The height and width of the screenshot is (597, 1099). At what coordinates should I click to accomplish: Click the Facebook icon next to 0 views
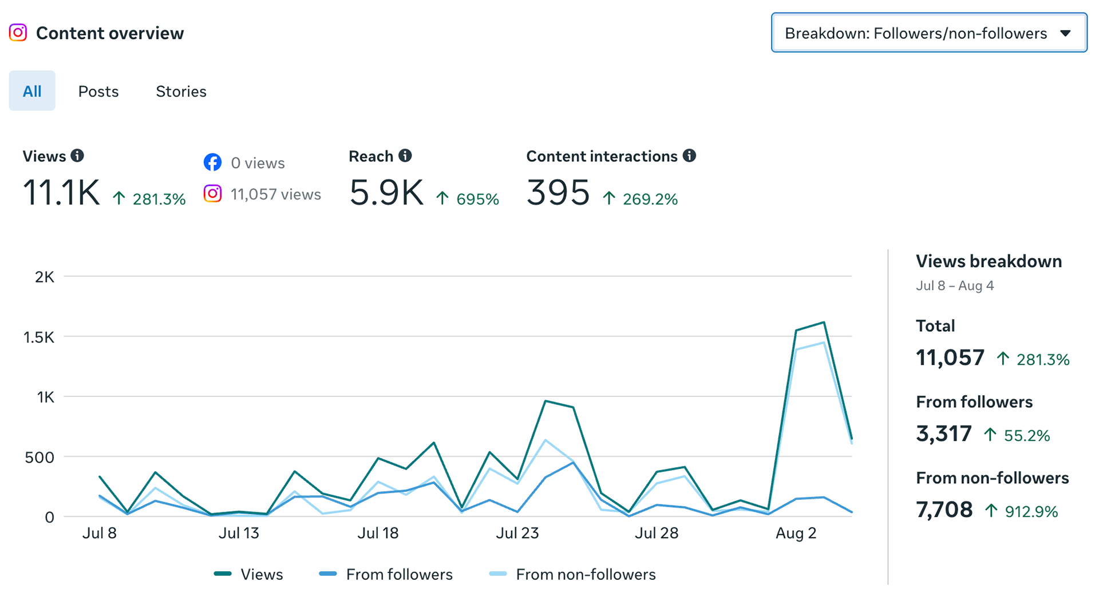point(212,162)
